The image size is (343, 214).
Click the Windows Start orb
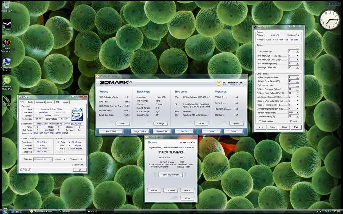click(5, 211)
